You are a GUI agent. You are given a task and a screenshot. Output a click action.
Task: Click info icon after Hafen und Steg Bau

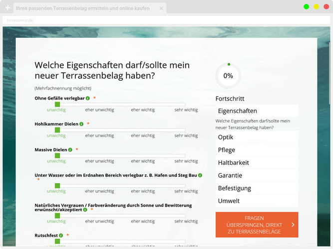[200, 175]
